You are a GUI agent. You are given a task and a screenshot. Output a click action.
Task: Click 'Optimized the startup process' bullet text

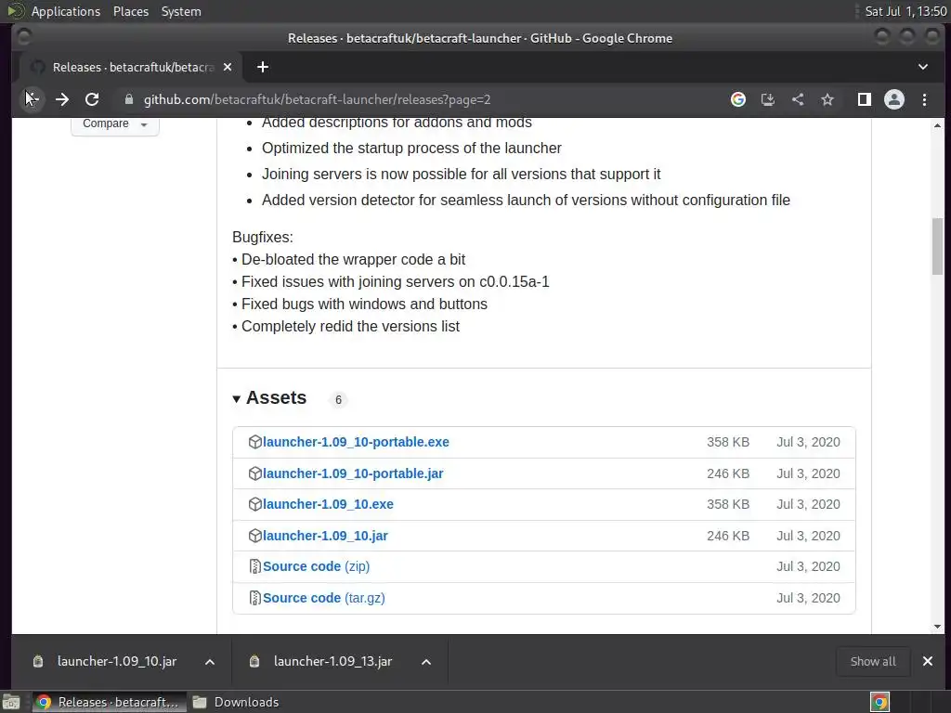[411, 148]
